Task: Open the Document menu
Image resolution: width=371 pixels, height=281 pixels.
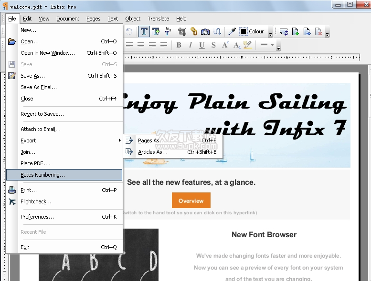Action: pyautogui.click(x=68, y=19)
